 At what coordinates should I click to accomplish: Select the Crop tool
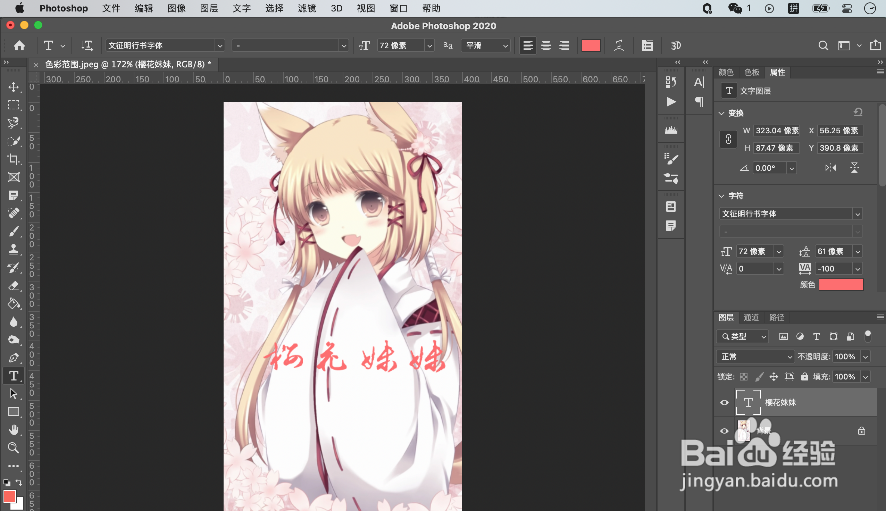(x=14, y=159)
